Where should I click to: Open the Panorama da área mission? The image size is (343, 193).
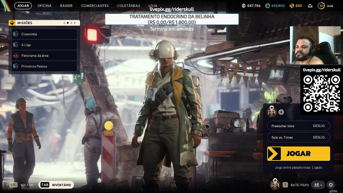pyautogui.click(x=44, y=55)
